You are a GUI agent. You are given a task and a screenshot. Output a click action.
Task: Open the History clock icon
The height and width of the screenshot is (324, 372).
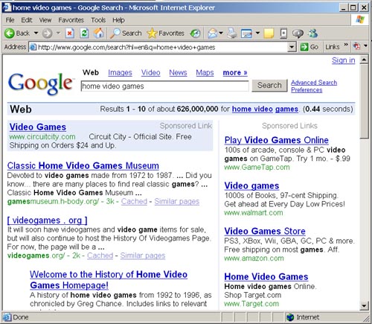(x=195, y=34)
